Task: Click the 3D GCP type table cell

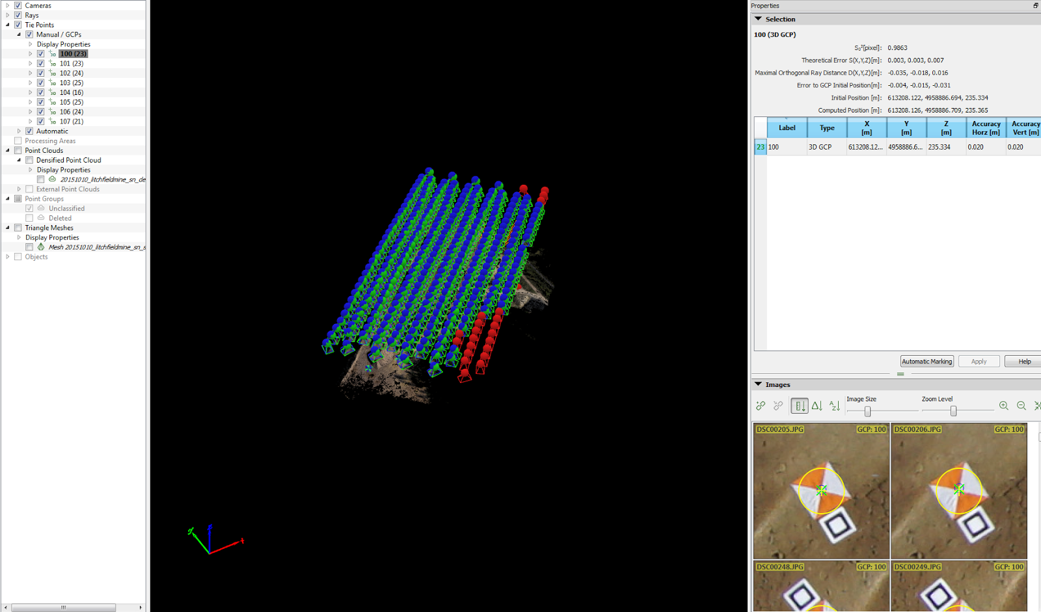Action: tap(827, 147)
